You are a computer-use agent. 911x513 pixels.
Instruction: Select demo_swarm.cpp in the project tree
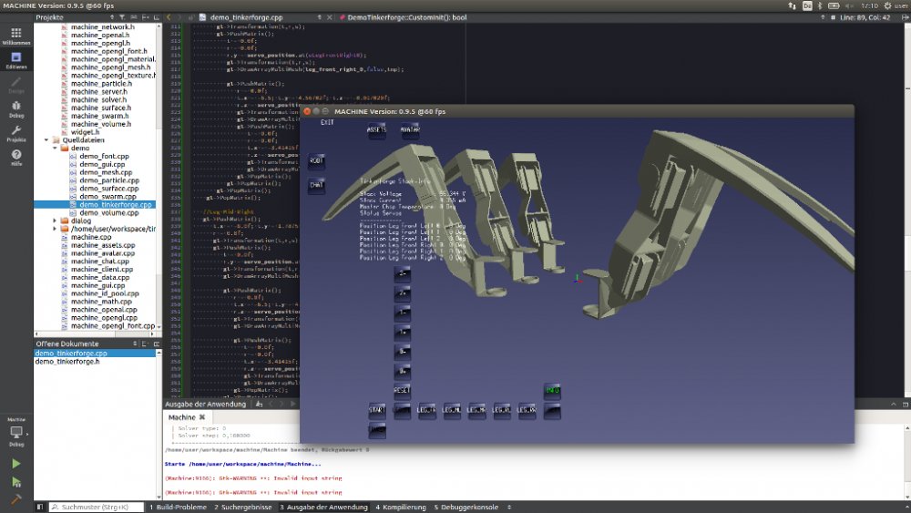(107, 197)
